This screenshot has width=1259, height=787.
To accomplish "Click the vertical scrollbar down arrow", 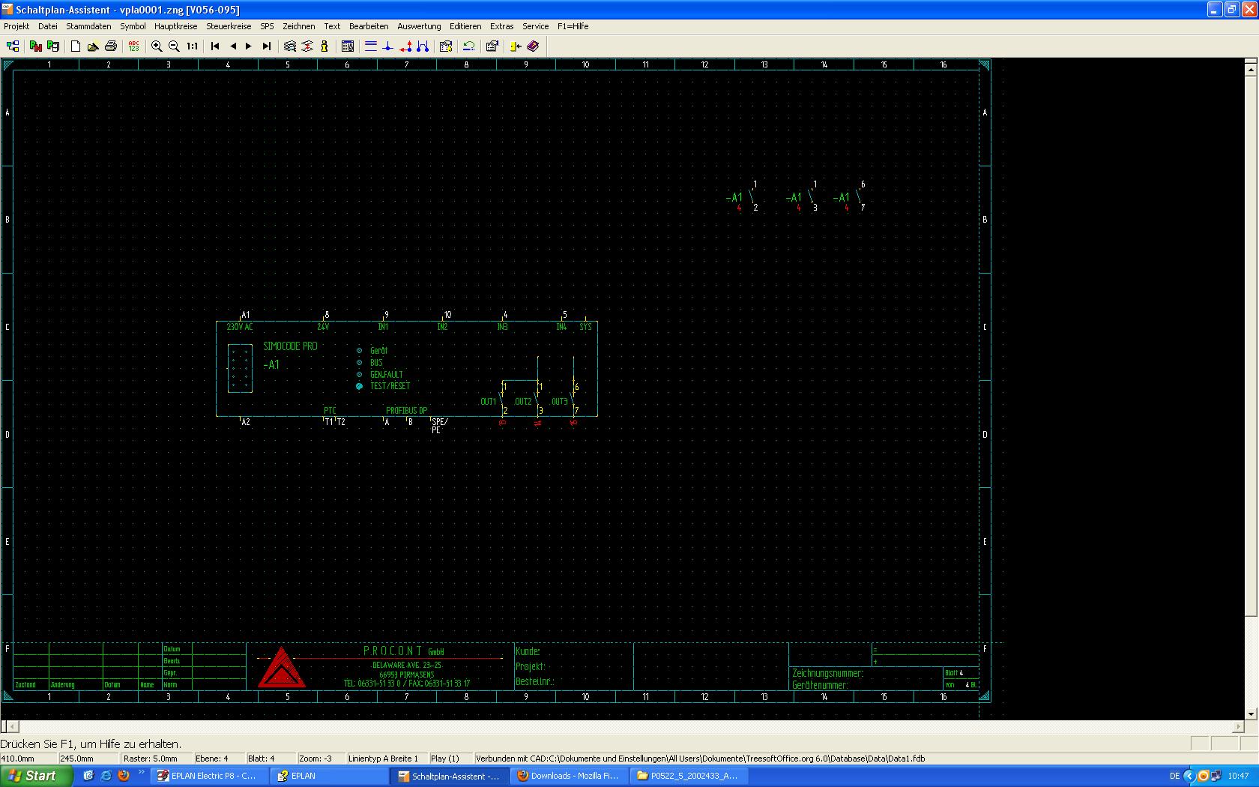I will click(x=1250, y=714).
